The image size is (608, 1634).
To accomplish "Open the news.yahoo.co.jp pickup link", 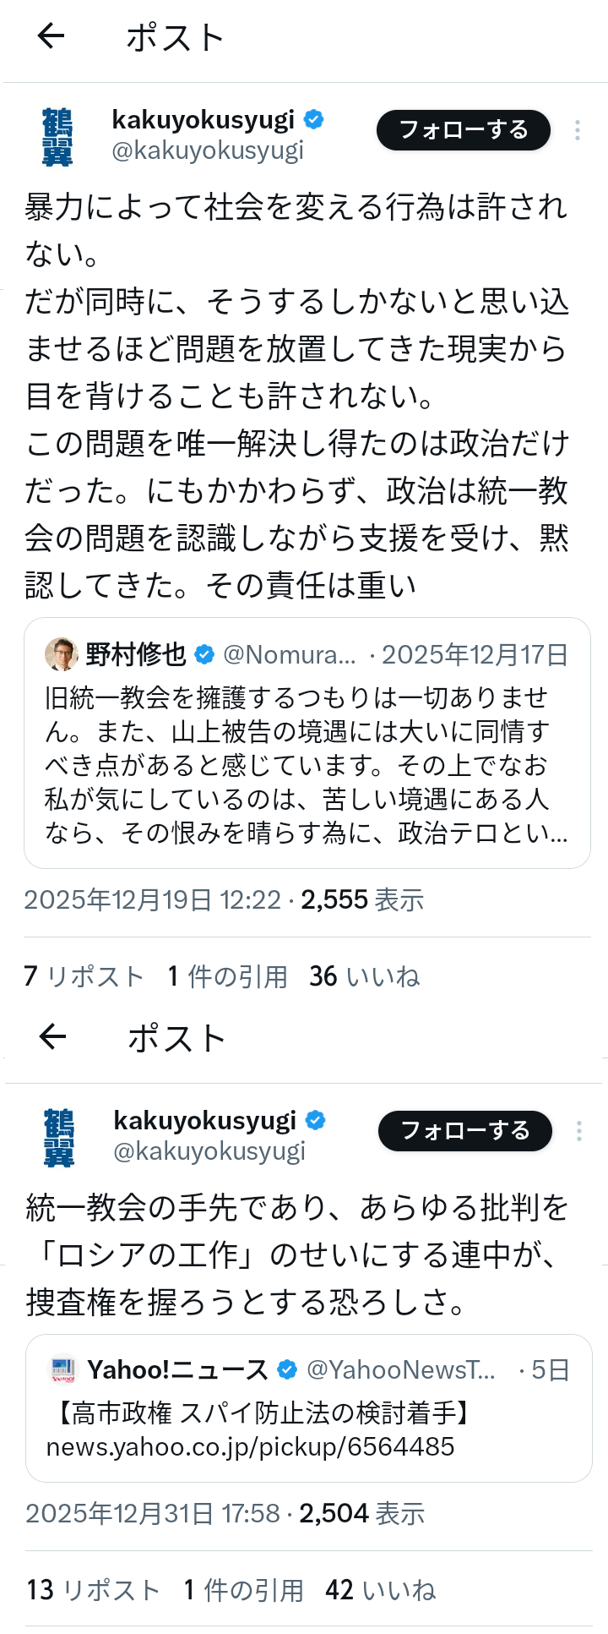I will tap(250, 1447).
